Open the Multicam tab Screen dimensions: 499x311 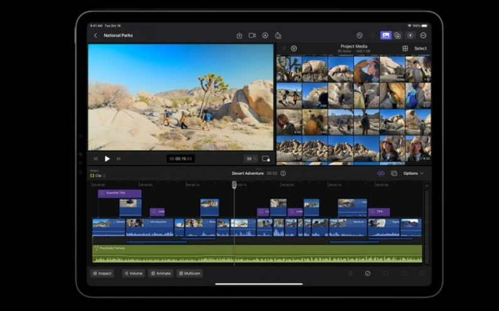190,273
